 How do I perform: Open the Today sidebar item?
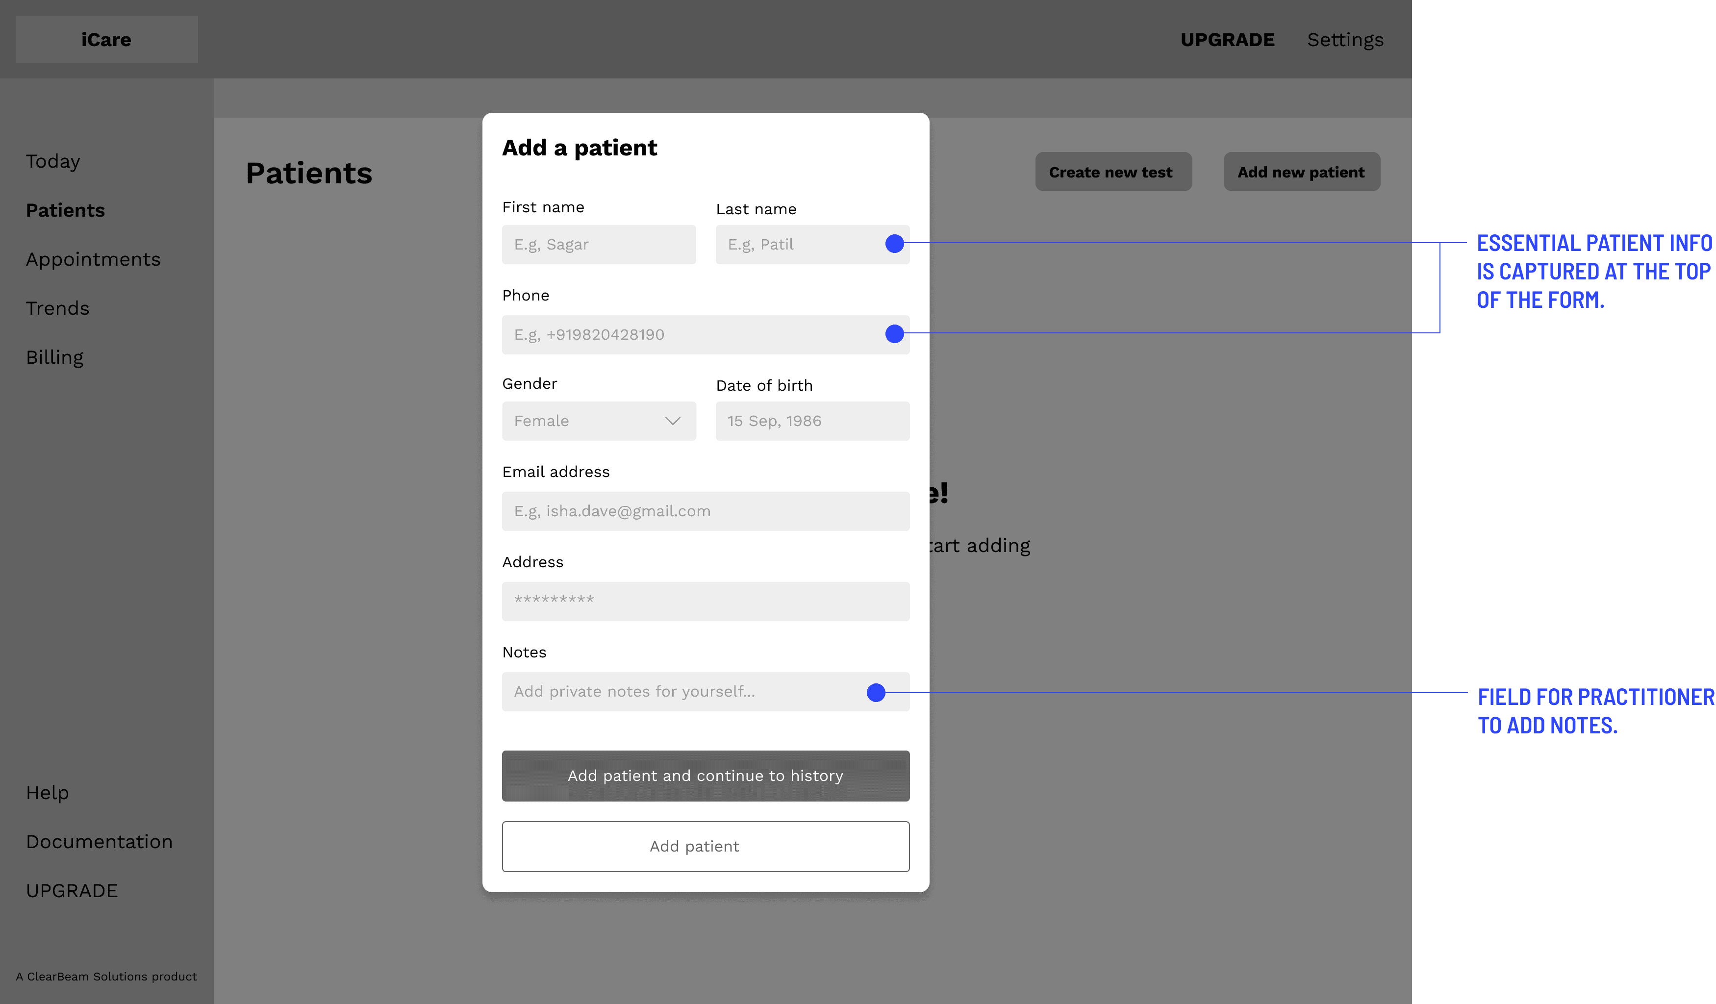coord(53,161)
